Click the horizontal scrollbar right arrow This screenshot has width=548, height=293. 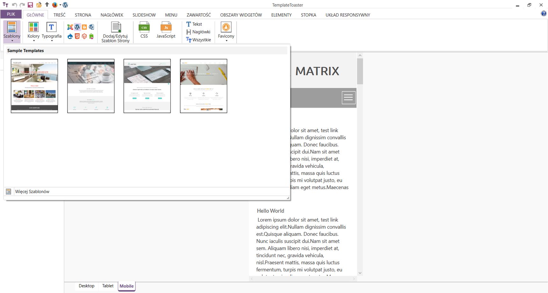(x=354, y=279)
